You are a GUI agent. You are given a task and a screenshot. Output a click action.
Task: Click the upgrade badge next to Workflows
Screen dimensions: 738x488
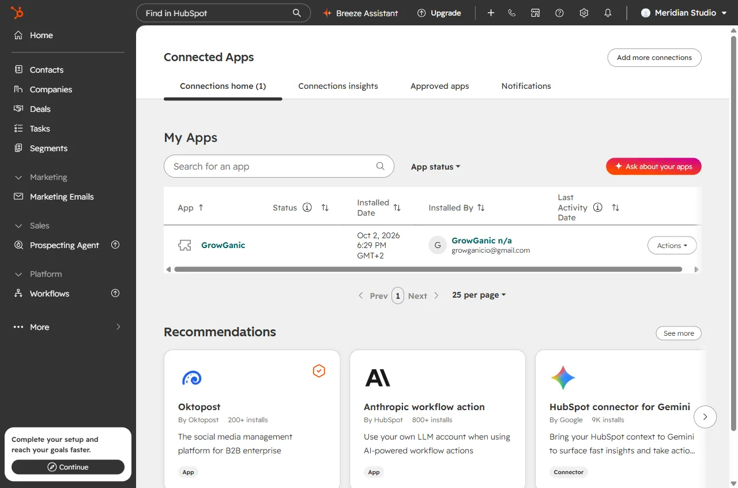[x=115, y=294]
